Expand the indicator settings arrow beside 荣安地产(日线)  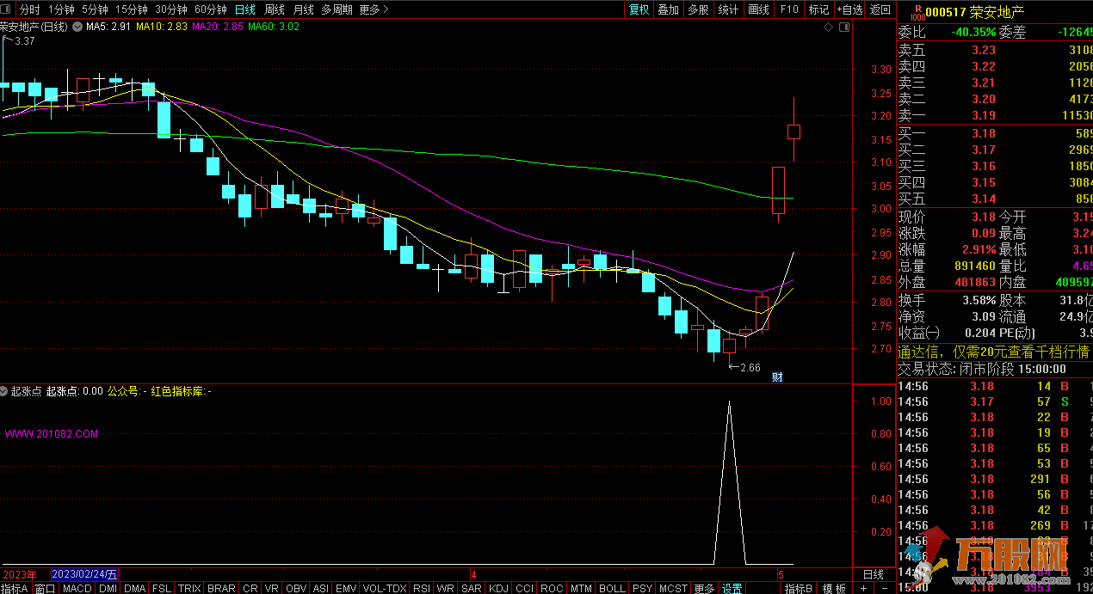point(76,27)
